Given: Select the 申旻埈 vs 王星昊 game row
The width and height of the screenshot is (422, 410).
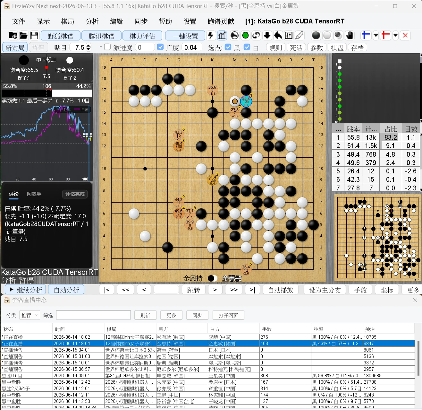Looking at the screenshot, I should (x=208, y=376).
